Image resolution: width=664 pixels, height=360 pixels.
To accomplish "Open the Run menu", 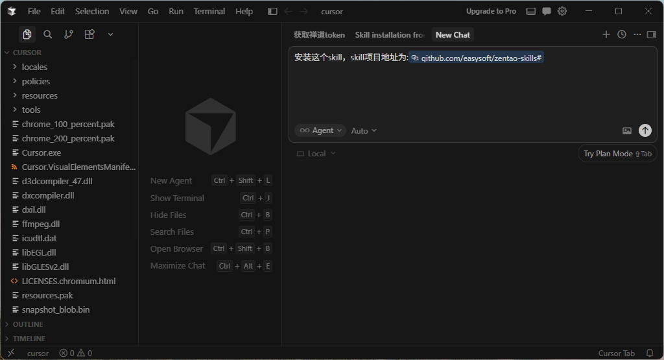I will pyautogui.click(x=176, y=12).
